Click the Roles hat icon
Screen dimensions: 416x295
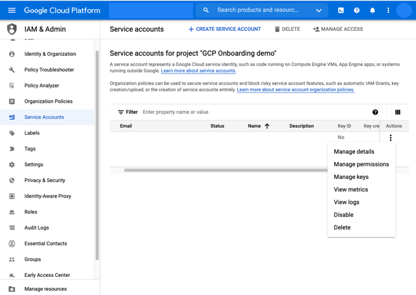click(x=11, y=212)
